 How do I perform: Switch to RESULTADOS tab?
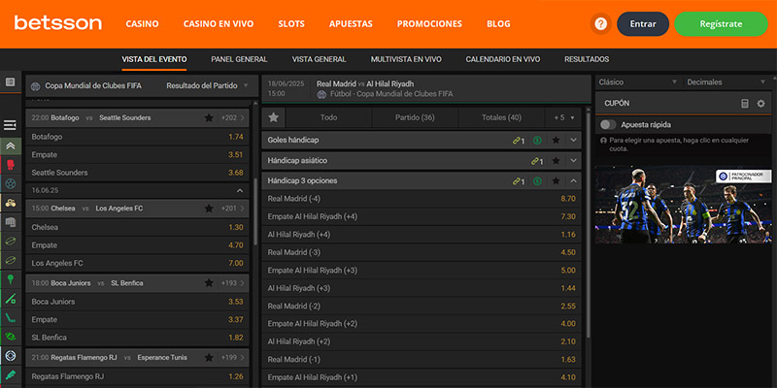click(587, 59)
